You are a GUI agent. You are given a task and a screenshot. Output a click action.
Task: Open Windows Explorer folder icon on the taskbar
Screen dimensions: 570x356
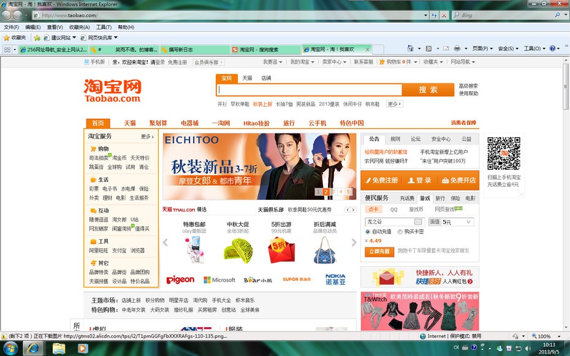click(x=59, y=349)
